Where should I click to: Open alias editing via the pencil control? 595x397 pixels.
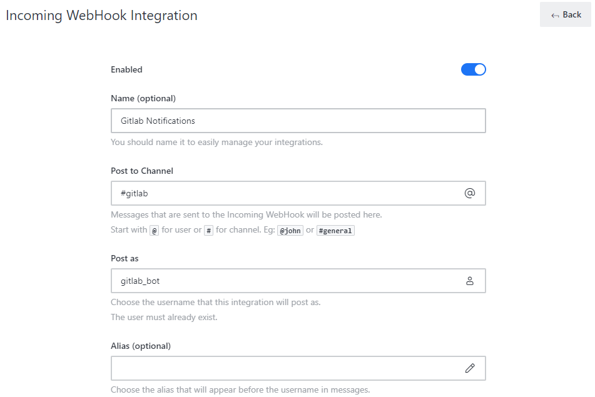(470, 368)
